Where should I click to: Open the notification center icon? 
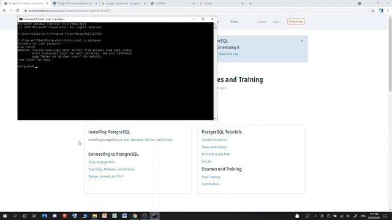pos(385,216)
